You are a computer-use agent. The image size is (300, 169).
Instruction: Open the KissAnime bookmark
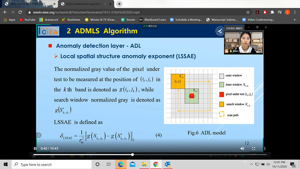click(71, 19)
